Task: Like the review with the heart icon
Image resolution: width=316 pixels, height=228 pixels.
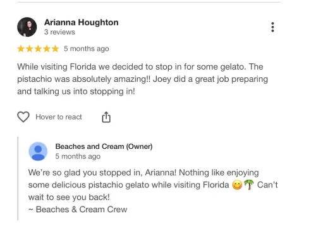Action: [x=23, y=117]
